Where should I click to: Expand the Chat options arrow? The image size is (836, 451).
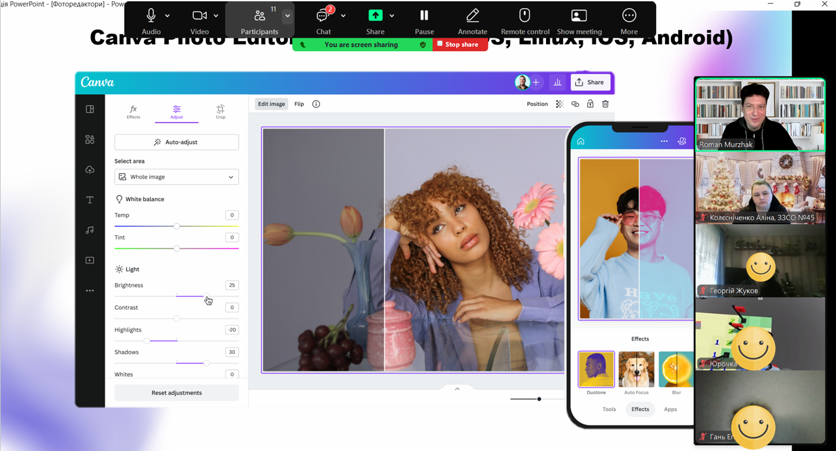click(x=343, y=16)
